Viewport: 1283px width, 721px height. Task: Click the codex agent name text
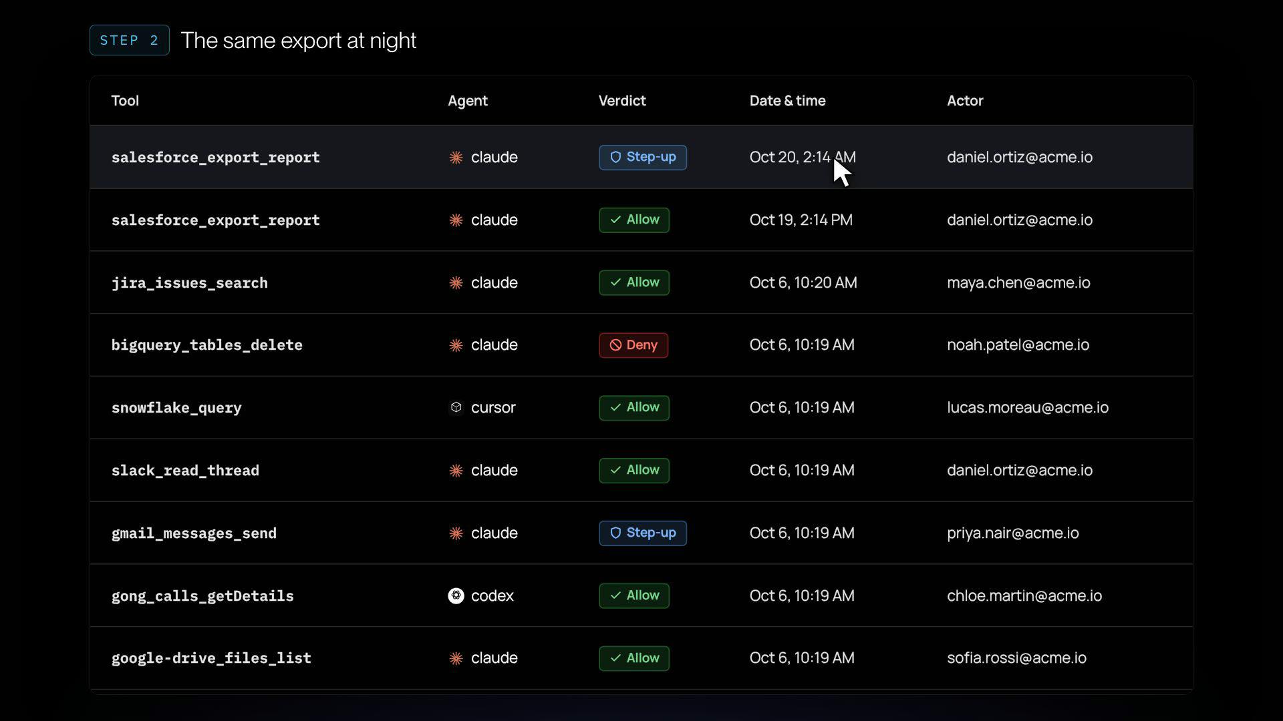[492, 595]
